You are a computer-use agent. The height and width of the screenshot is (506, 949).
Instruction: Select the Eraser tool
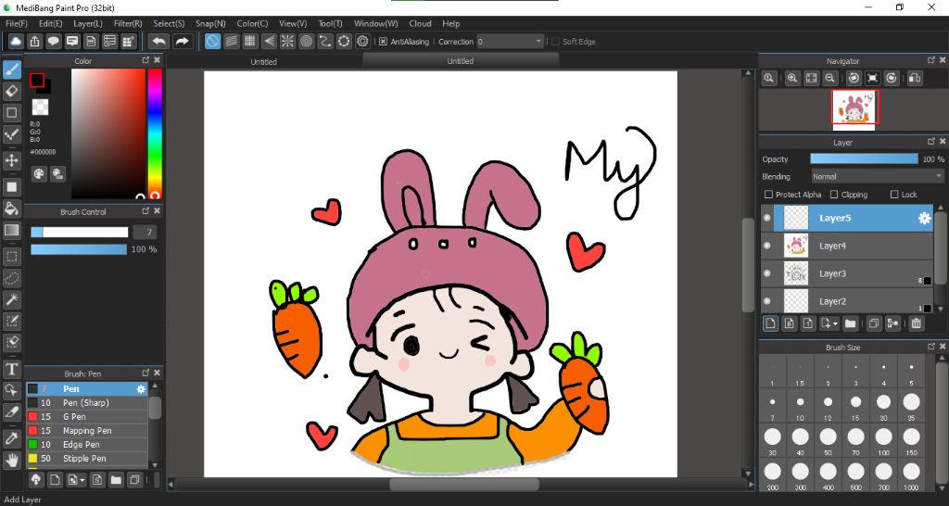[11, 92]
